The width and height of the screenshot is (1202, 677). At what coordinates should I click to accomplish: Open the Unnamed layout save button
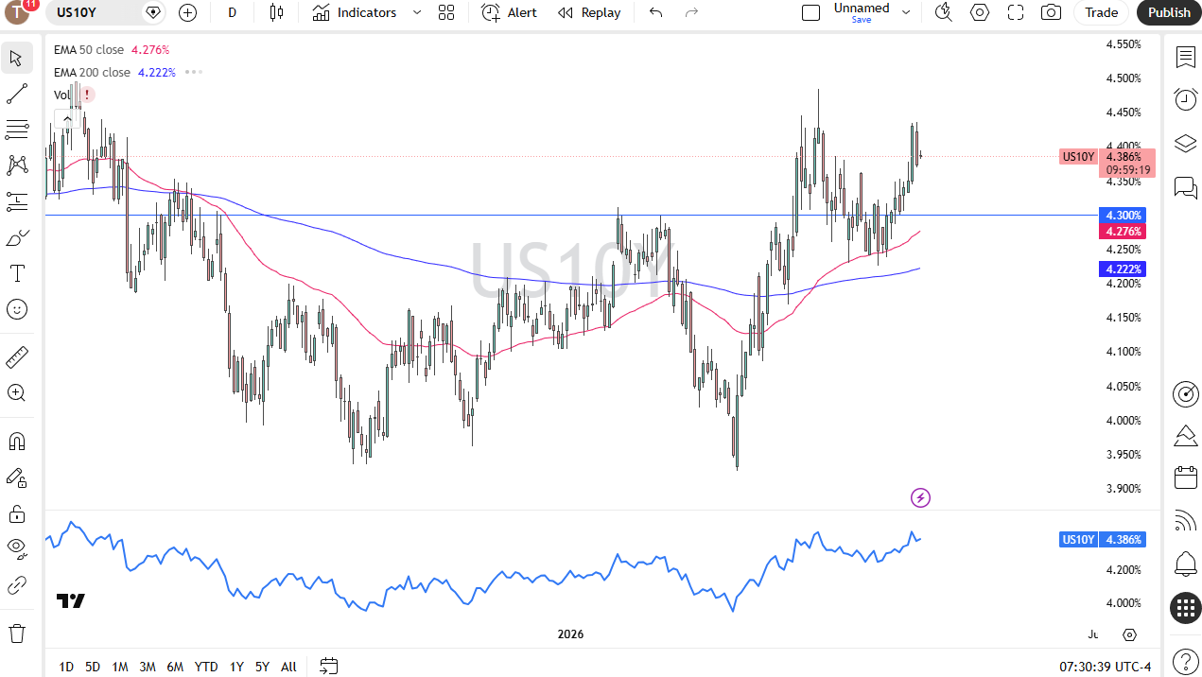(x=862, y=12)
